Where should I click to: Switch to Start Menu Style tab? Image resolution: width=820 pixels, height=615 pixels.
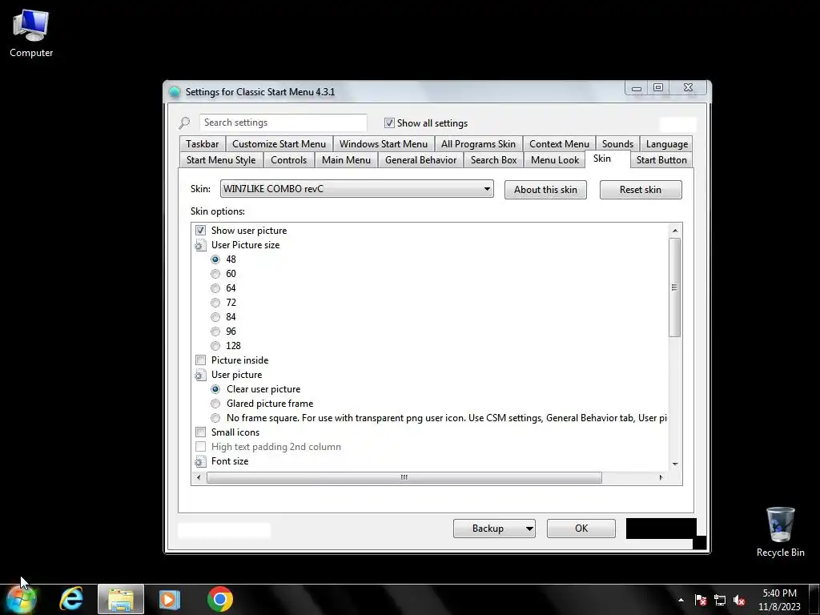[221, 160]
